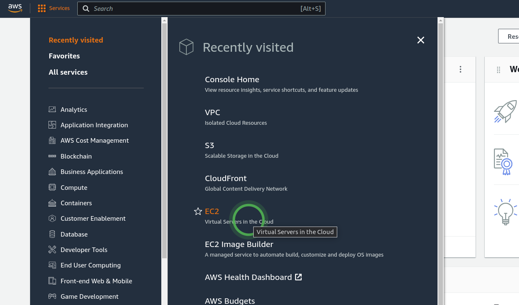Click the Analytics category icon
This screenshot has height=305, width=519.
[52, 109]
